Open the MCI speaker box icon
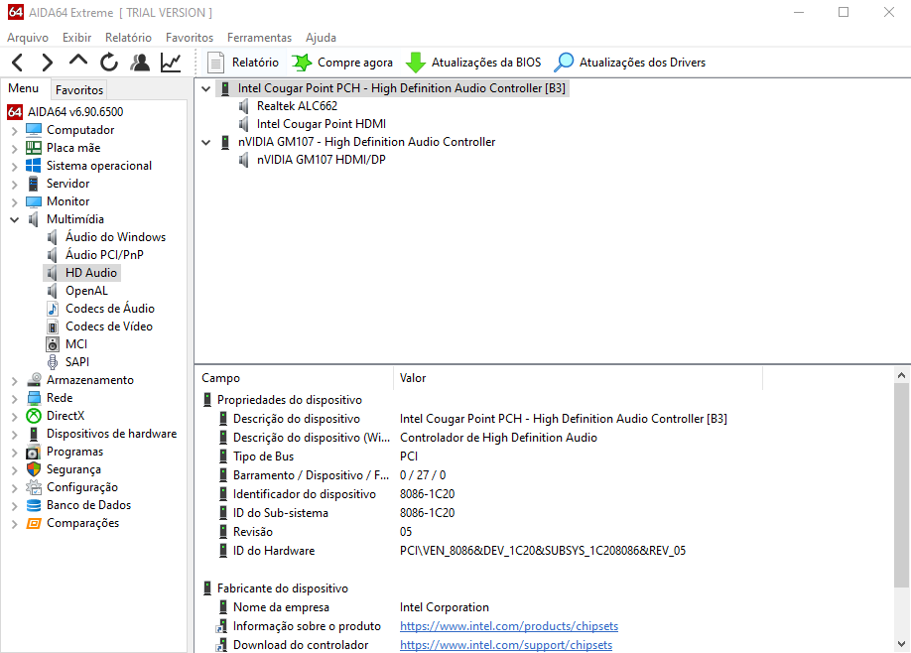Image resolution: width=911 pixels, height=653 pixels. point(53,344)
